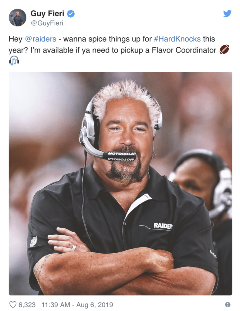Click the NFL shield patch on sleeve

click(x=33, y=241)
